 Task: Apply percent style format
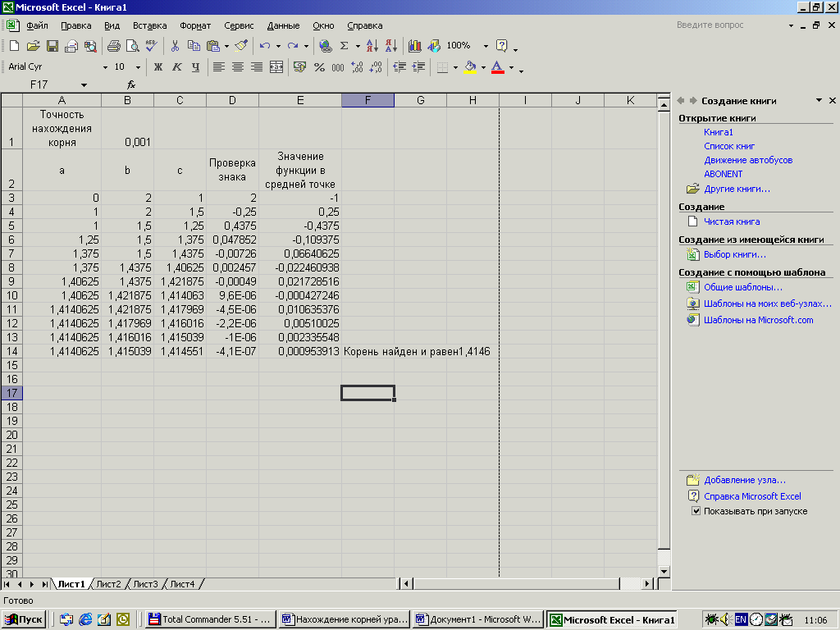click(319, 67)
